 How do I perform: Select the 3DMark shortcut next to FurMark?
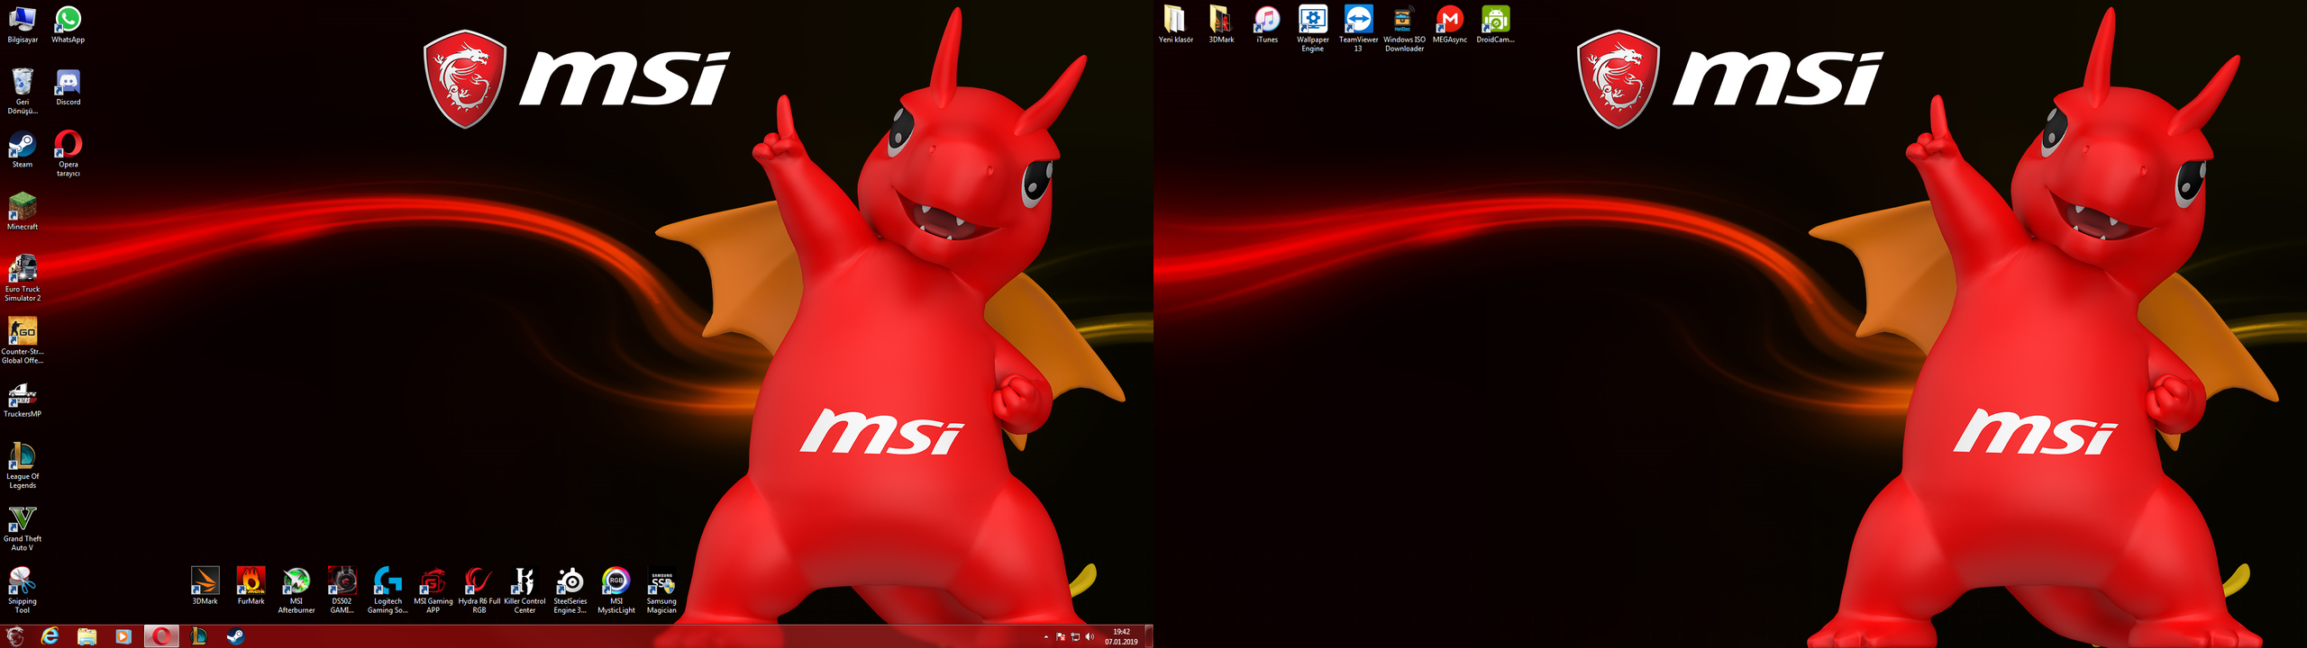pyautogui.click(x=205, y=585)
